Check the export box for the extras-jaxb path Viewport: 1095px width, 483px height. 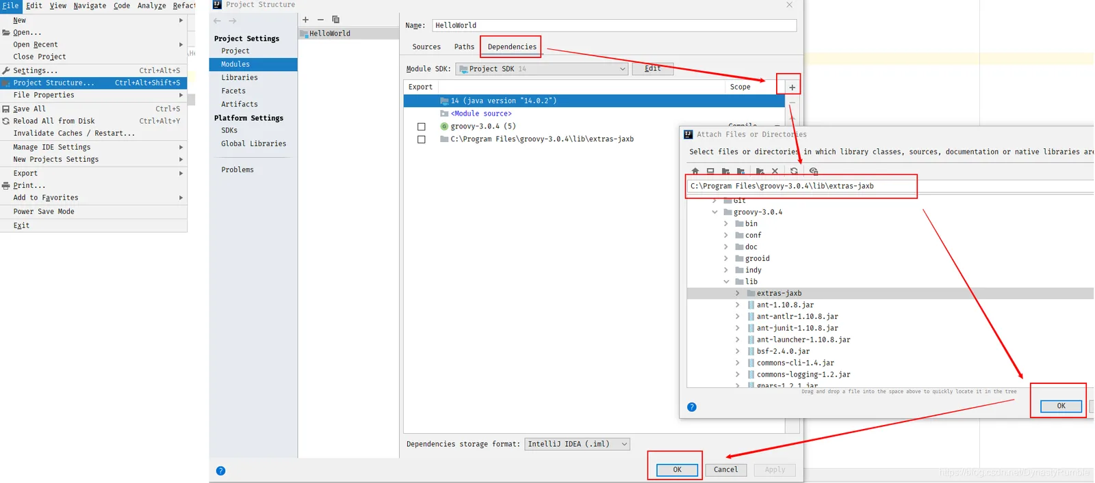pyautogui.click(x=422, y=139)
